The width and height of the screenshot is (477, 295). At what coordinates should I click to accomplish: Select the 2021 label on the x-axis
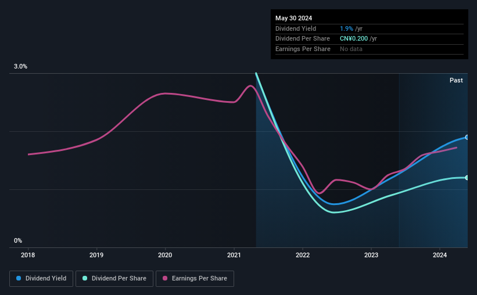pyautogui.click(x=234, y=255)
